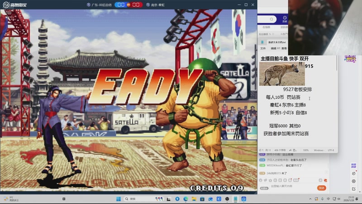The image size is (362, 204).
Task: Open the 编辑 menu in Notepad
Action: (273, 49)
